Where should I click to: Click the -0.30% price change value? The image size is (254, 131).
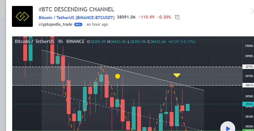point(164,17)
